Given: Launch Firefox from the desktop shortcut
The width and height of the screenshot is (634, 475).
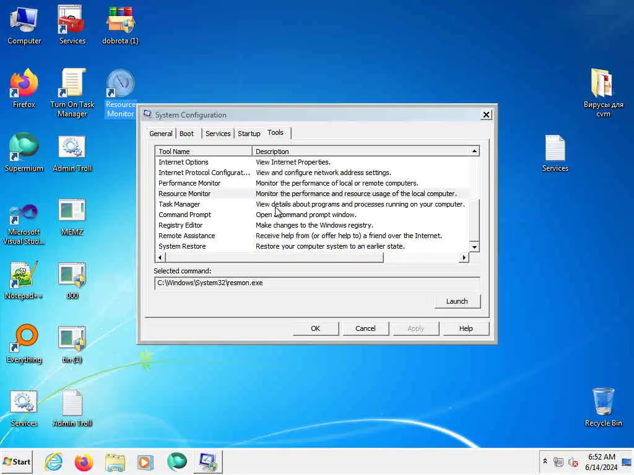Looking at the screenshot, I should point(24,89).
